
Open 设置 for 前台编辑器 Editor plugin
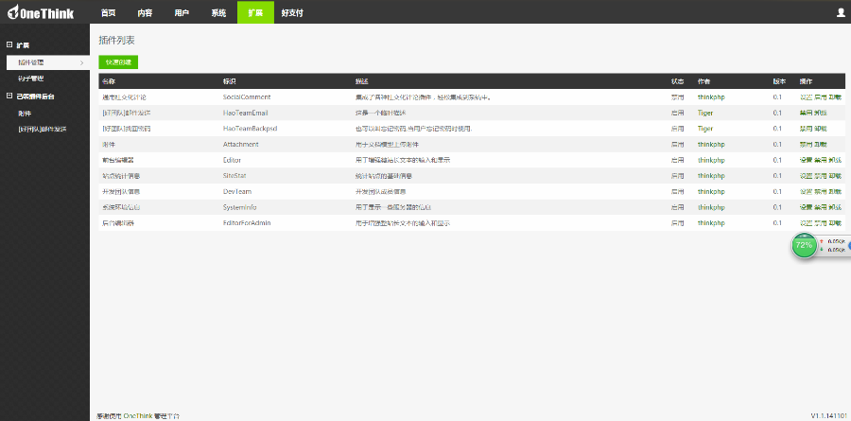806,160
